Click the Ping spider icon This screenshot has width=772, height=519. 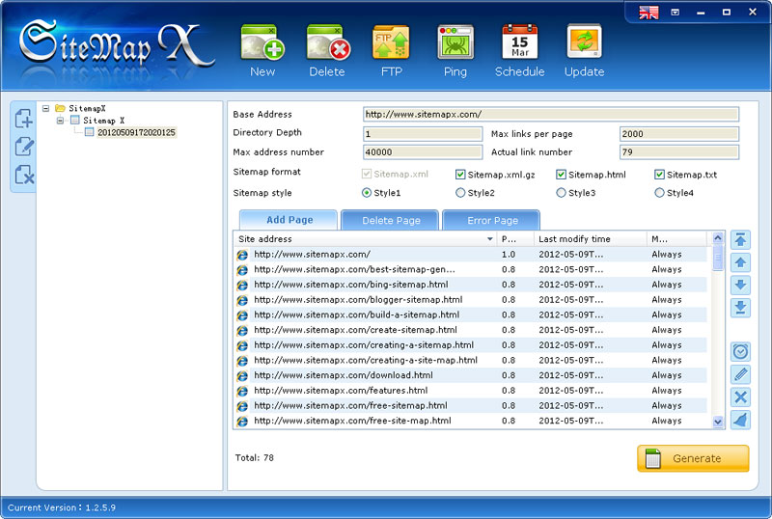(x=455, y=45)
